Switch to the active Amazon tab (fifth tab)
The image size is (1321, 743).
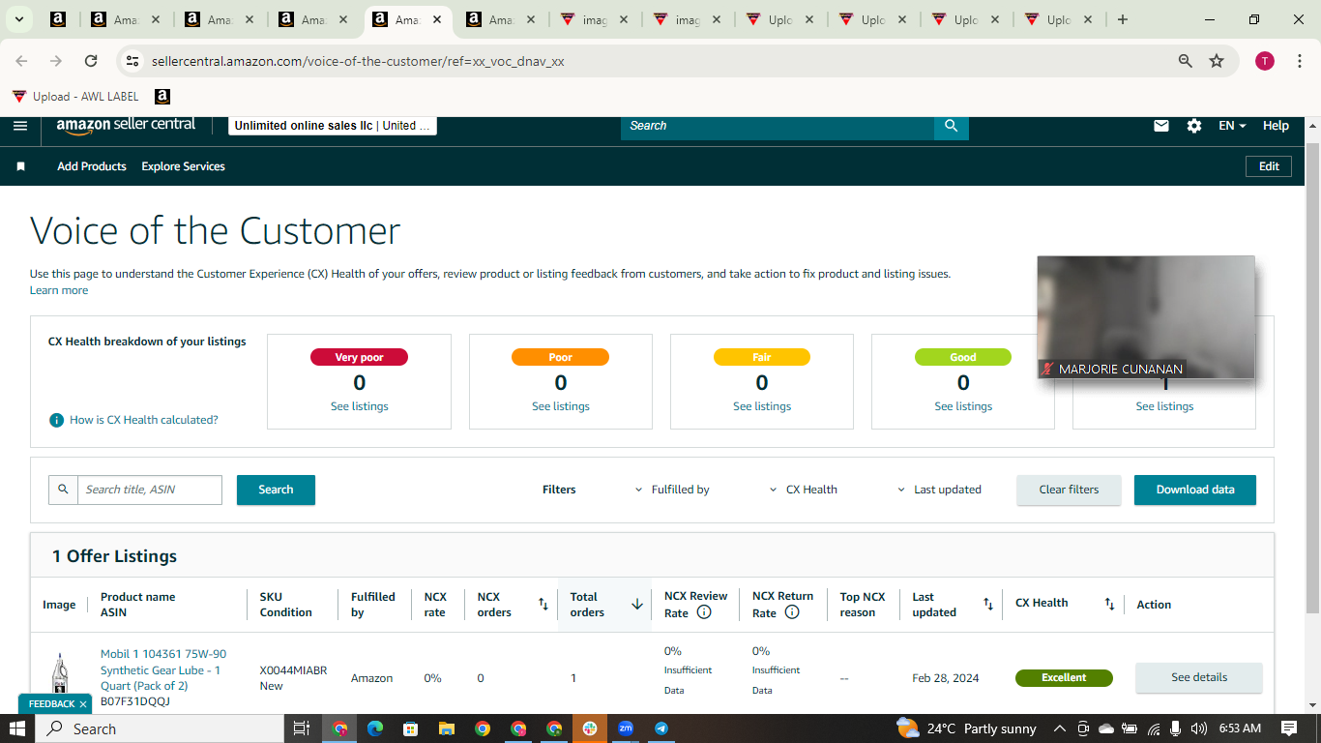408,19
